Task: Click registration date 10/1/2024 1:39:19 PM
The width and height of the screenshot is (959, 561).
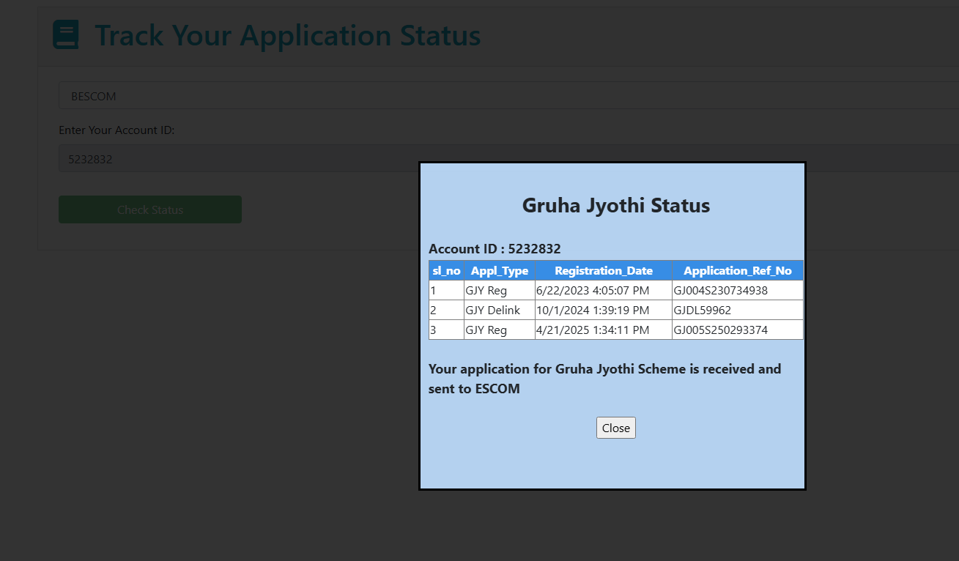Action: pyautogui.click(x=593, y=311)
